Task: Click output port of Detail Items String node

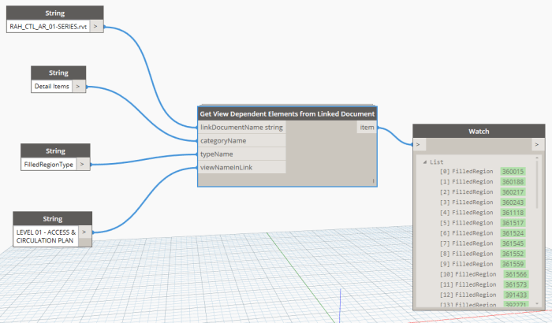Action: (x=78, y=86)
